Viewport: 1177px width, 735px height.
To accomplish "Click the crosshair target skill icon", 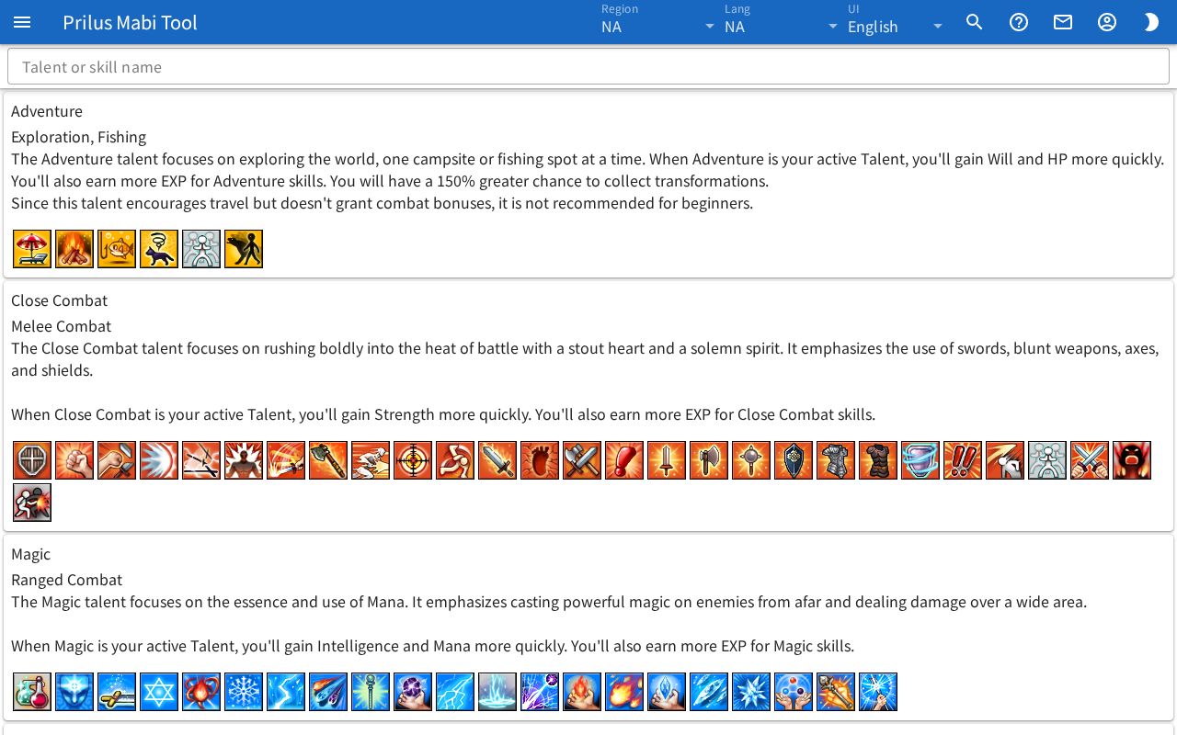I will coord(413,460).
